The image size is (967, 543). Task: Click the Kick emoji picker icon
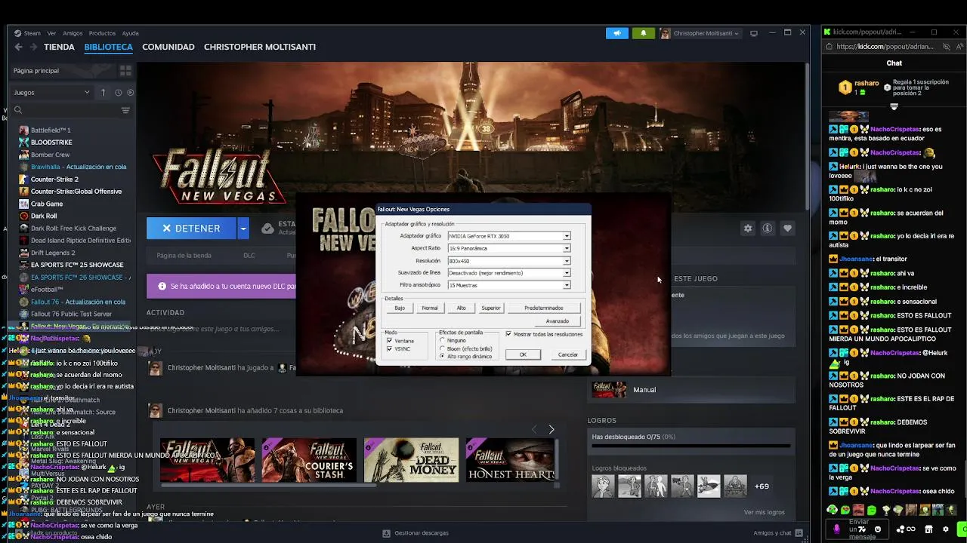point(878,529)
